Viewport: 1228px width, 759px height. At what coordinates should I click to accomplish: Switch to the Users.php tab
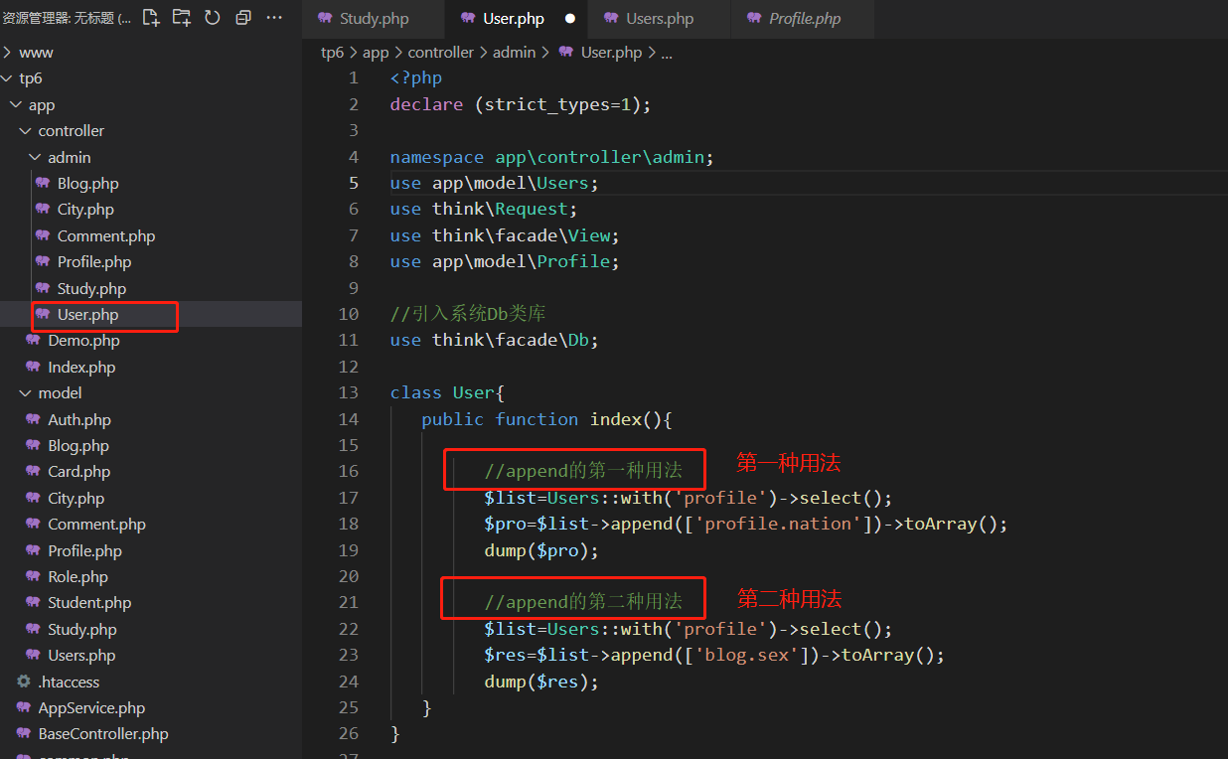[x=660, y=19]
